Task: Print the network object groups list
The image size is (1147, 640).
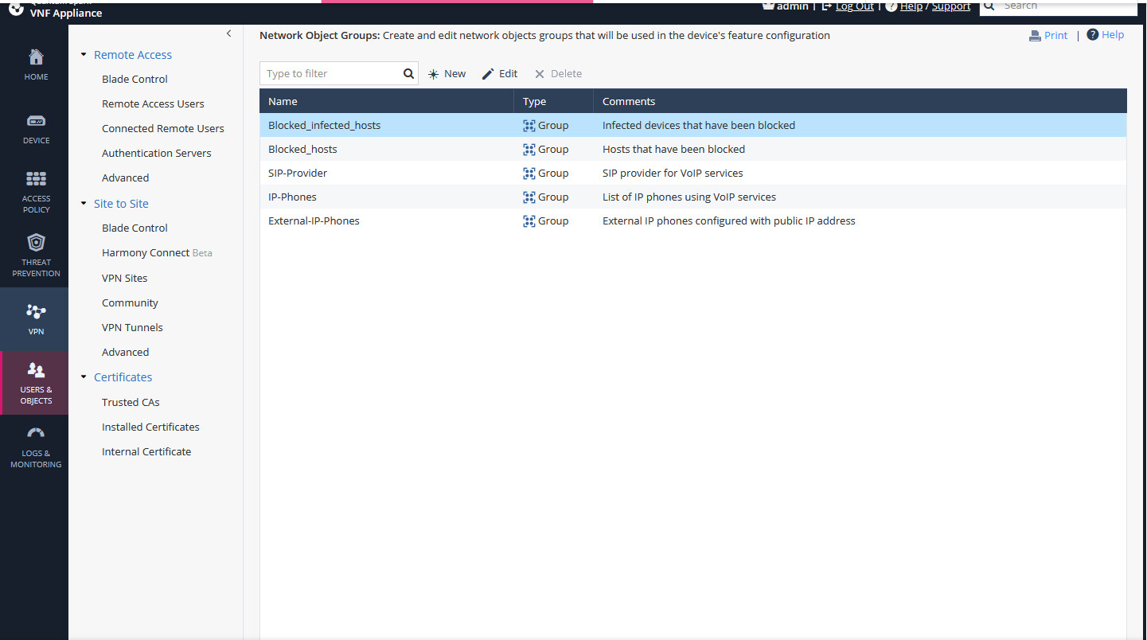Action: click(1048, 35)
